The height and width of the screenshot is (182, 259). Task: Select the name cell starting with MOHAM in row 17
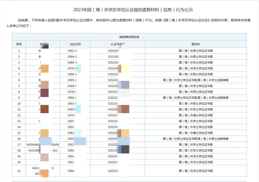pyautogui.click(x=43, y=145)
